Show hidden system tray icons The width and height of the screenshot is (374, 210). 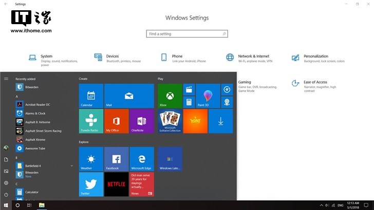tap(321, 205)
